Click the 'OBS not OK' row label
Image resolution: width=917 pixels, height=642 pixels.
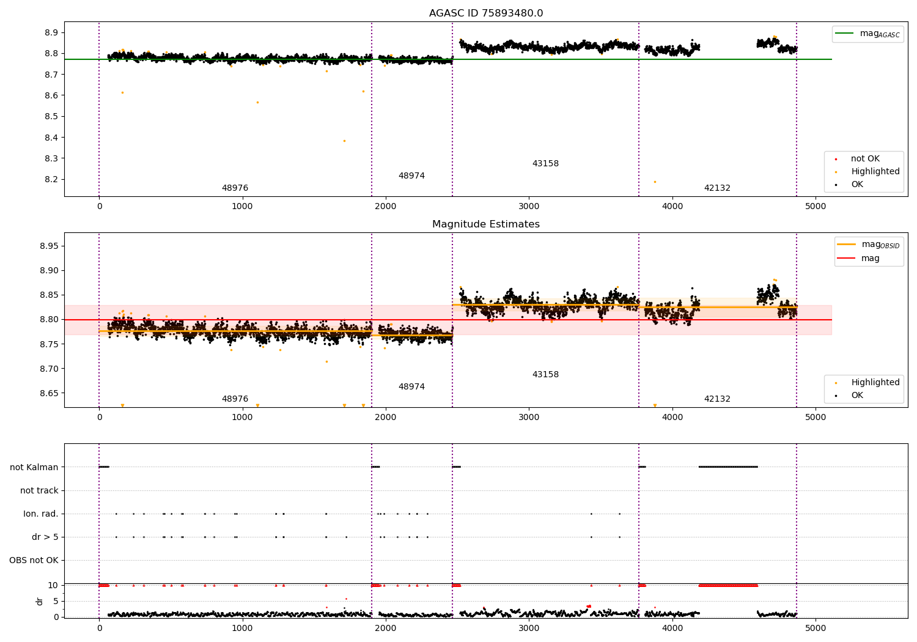[34, 561]
